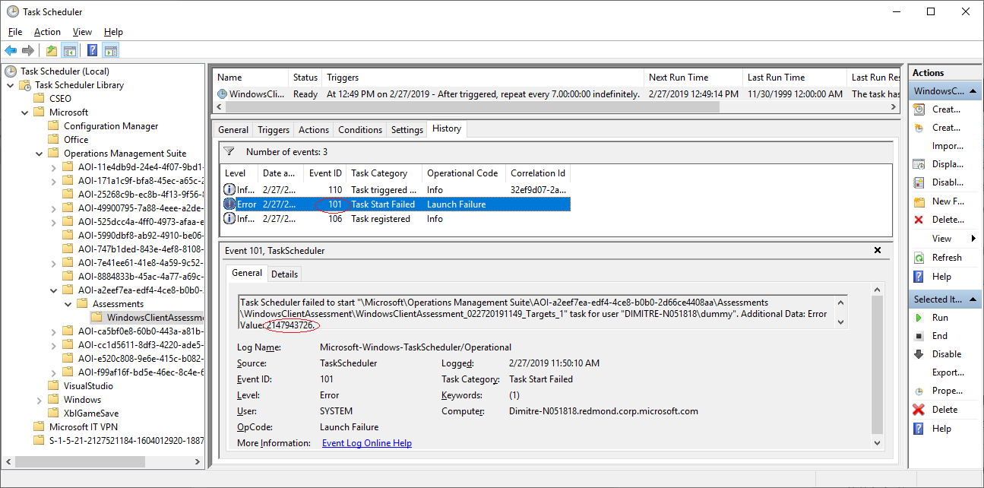This screenshot has width=984, height=488.
Task: Click the Refresh action in Actions pane
Action: pos(947,258)
